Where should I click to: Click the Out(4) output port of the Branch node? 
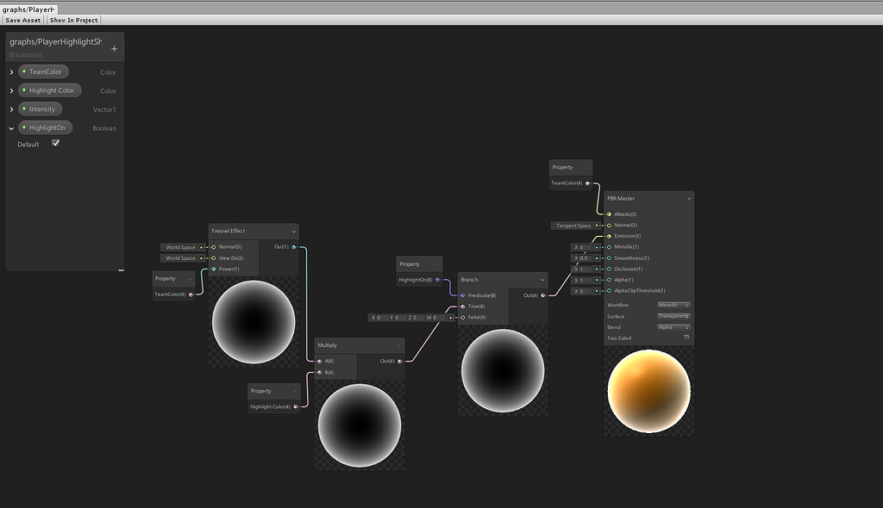point(544,294)
